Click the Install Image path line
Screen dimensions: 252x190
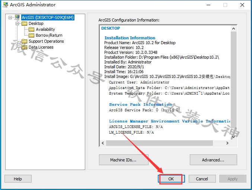167,76
